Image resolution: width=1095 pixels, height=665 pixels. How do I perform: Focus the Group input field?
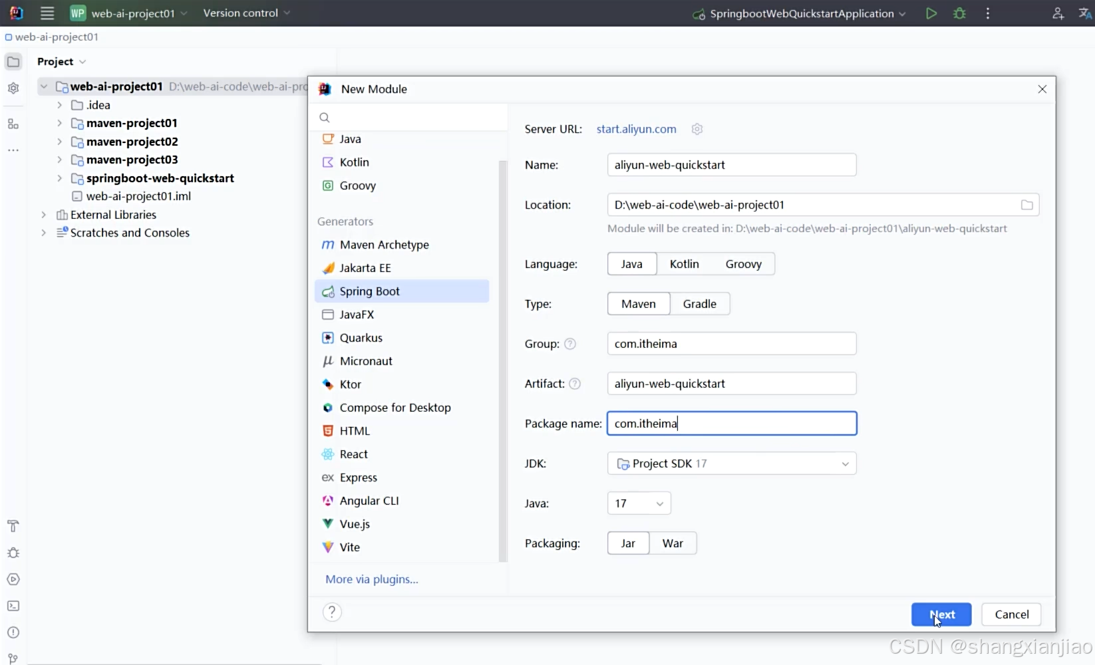(732, 344)
